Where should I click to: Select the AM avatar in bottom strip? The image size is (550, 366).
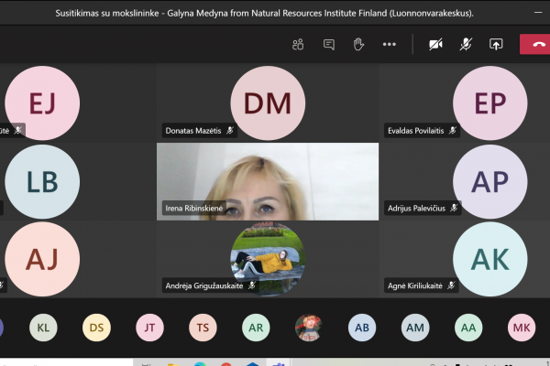pos(415,328)
